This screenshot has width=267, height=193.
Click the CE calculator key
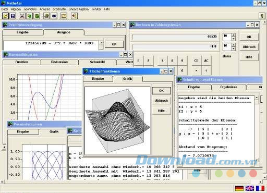pos(196,61)
